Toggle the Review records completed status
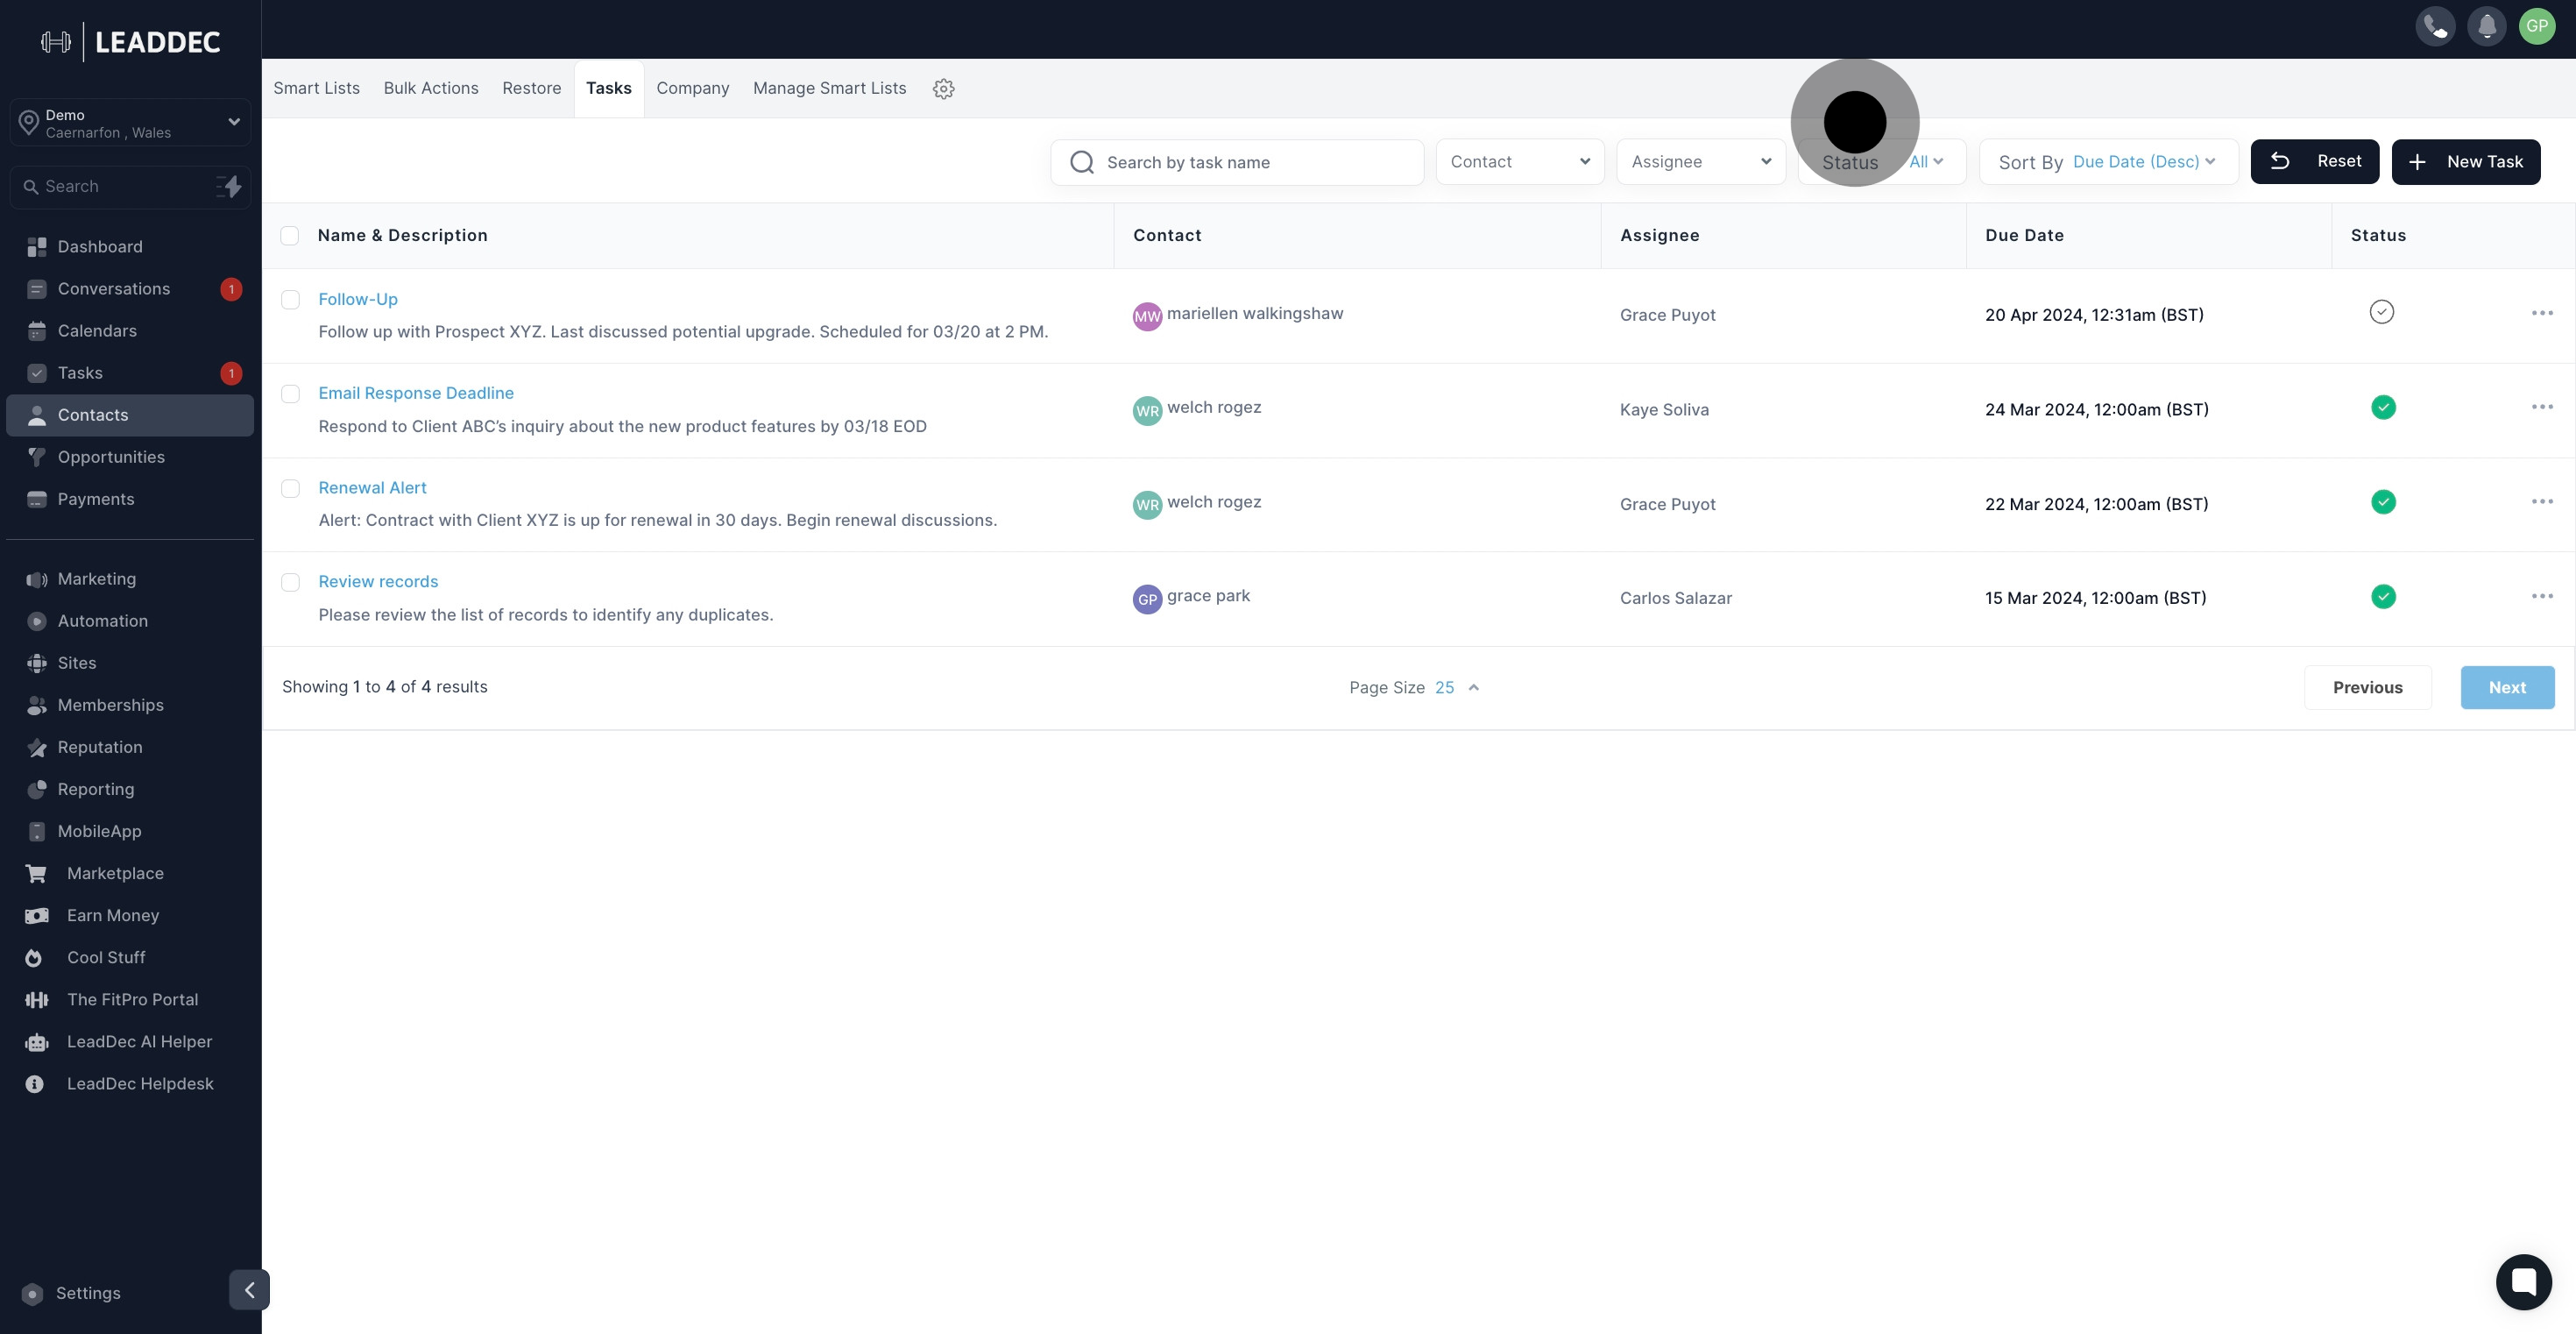 (x=2383, y=597)
